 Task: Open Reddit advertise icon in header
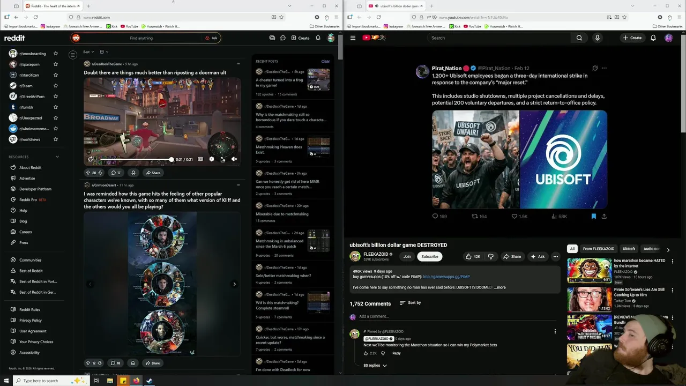272,38
